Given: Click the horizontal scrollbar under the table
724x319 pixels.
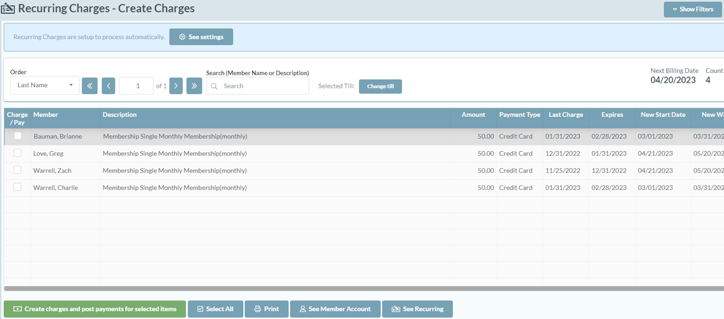Looking at the screenshot, I should pyautogui.click(x=362, y=288).
